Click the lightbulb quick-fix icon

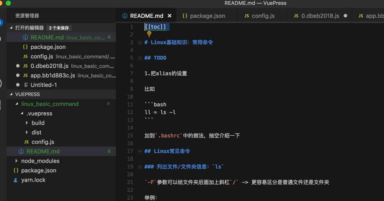(x=149, y=34)
